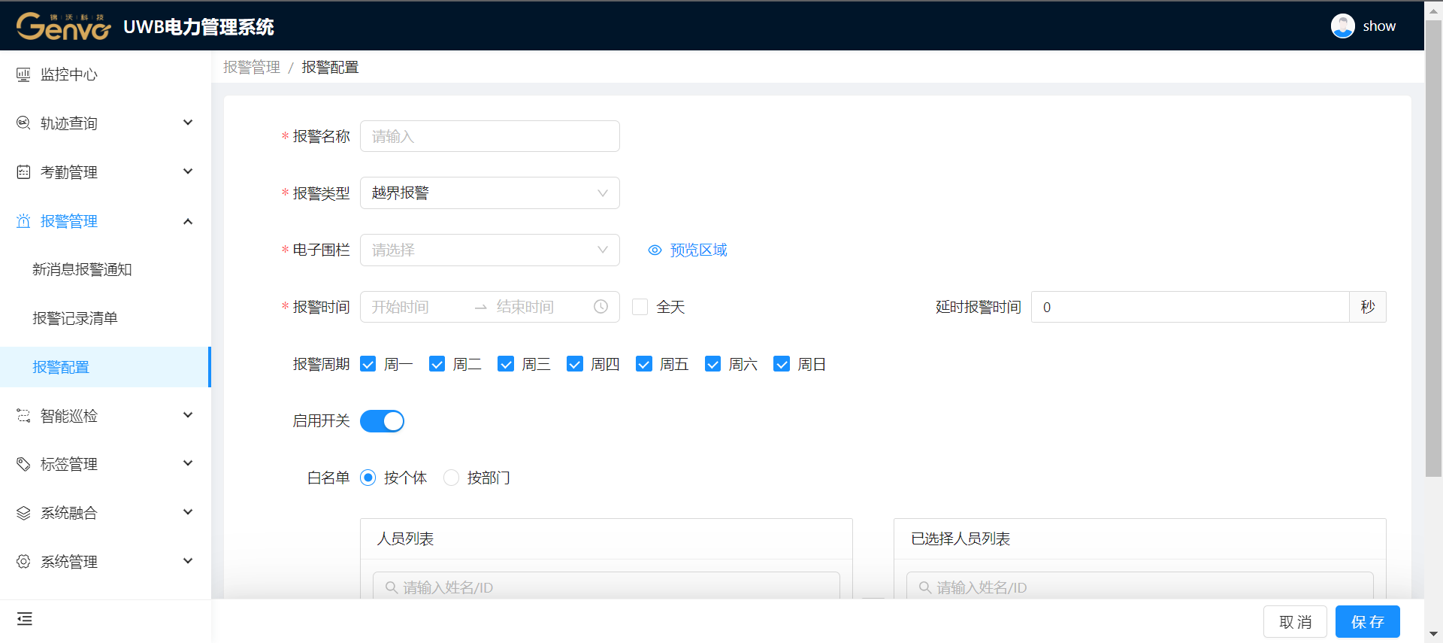Open the show user avatar
This screenshot has width=1443, height=643.
pos(1342,26)
